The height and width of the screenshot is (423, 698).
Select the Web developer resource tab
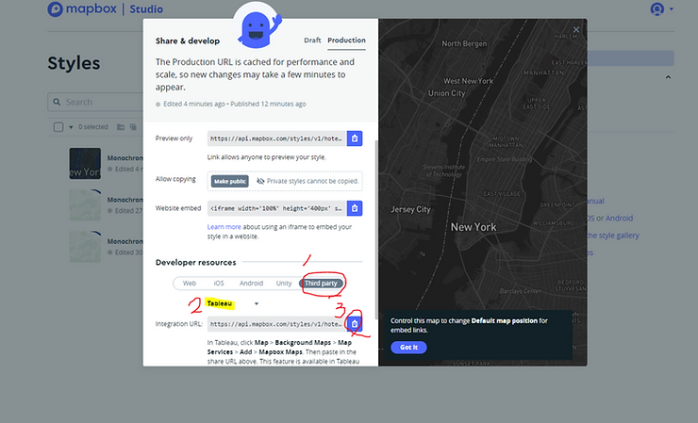tap(190, 284)
